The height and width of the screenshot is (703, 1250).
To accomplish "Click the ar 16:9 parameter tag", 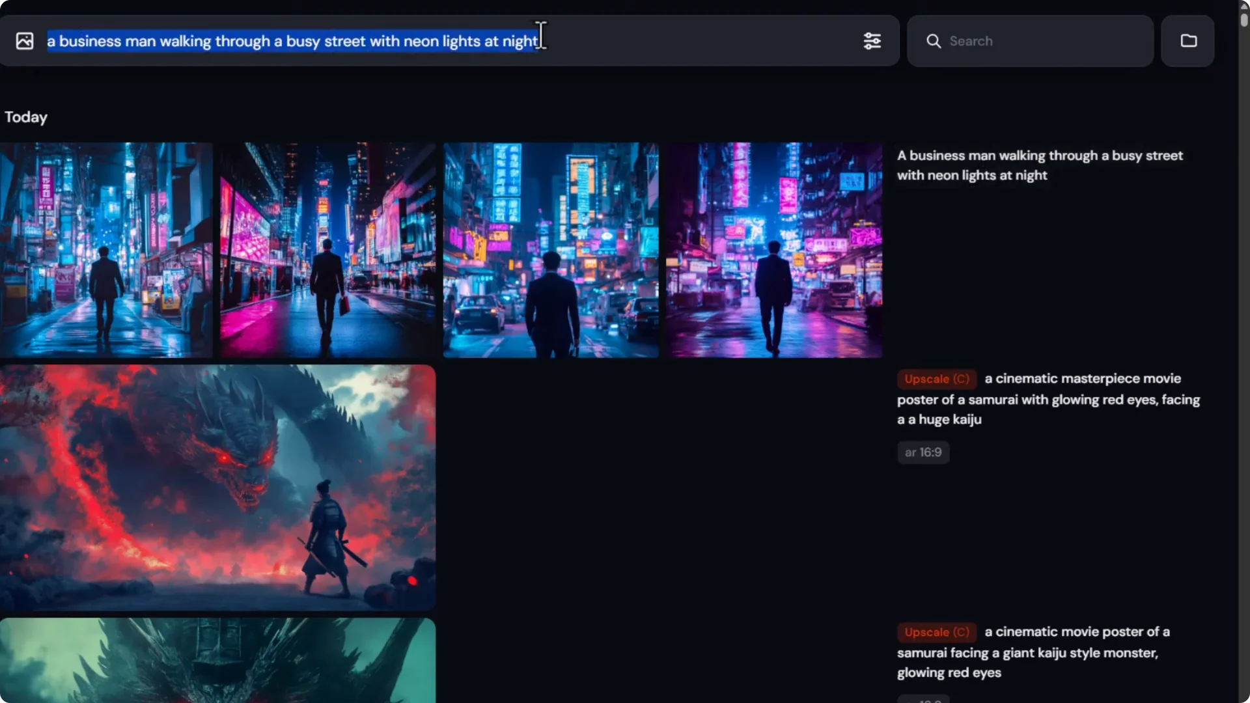I will 923,452.
